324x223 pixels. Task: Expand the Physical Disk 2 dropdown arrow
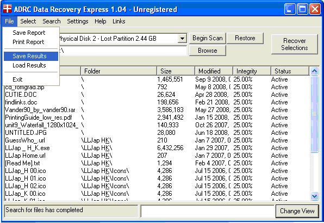coord(182,39)
